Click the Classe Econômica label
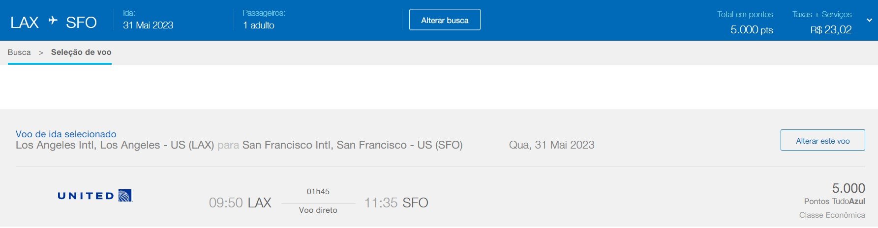 click(x=832, y=215)
